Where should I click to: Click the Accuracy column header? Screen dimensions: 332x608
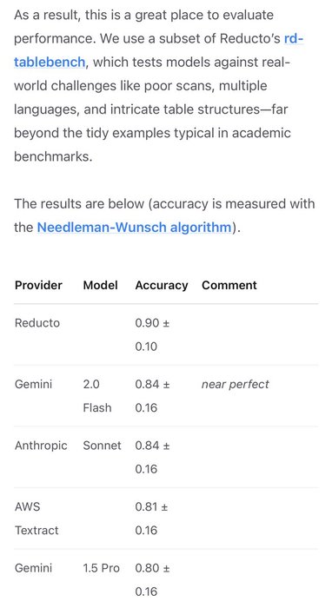(x=162, y=286)
